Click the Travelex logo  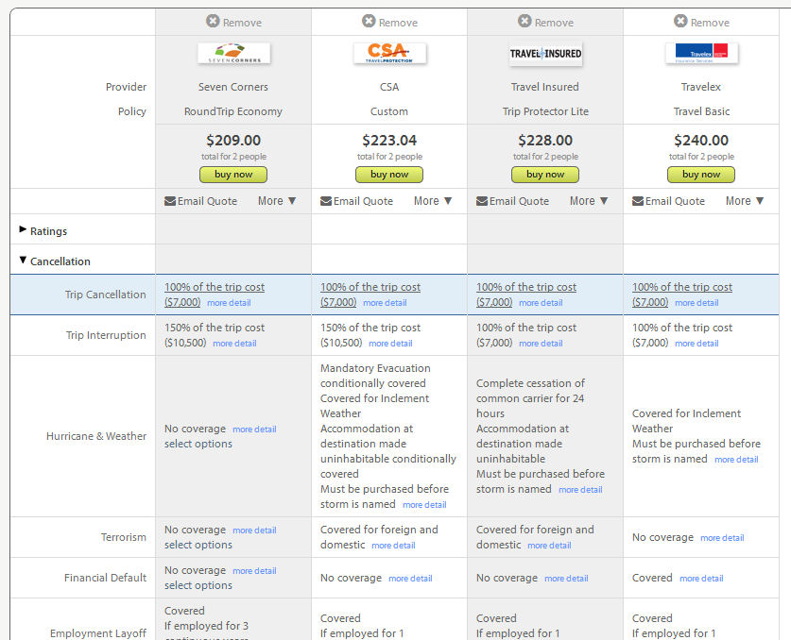click(x=701, y=54)
